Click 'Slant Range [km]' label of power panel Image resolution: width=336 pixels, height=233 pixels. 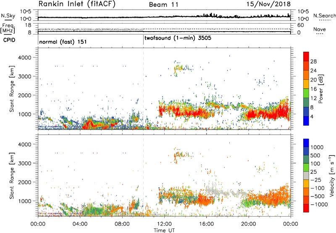pos(12,89)
